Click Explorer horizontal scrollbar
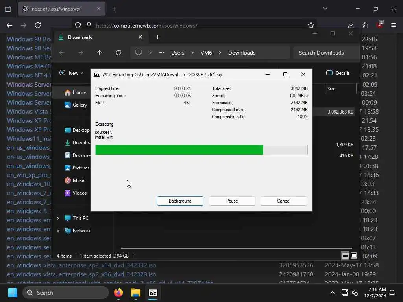 236,248
